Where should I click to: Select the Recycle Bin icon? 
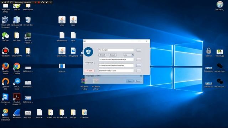click(x=28, y=21)
